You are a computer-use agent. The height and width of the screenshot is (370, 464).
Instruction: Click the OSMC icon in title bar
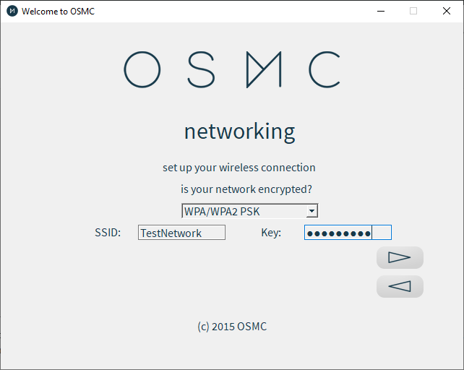point(12,12)
